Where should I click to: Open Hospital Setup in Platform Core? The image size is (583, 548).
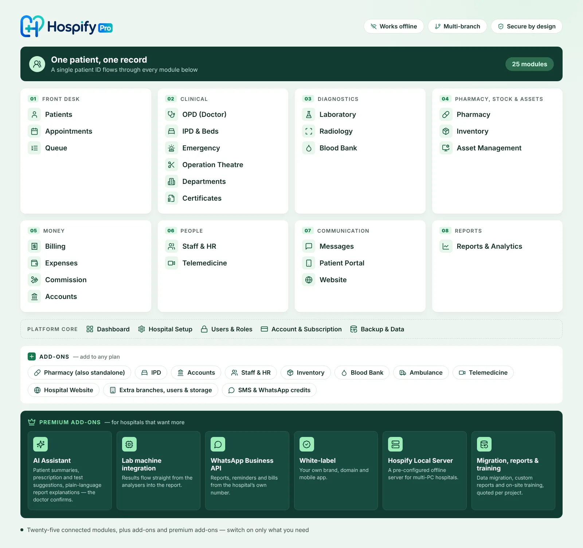tap(165, 329)
